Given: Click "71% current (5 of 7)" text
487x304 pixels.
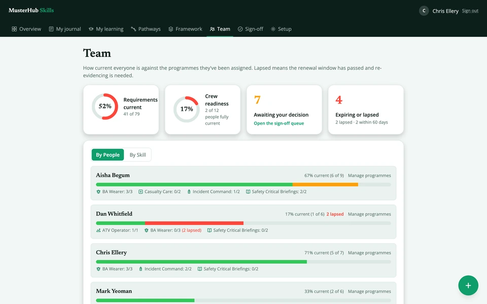Looking at the screenshot, I should (324, 253).
